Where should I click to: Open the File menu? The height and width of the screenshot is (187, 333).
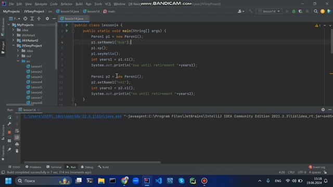tap(11, 4)
